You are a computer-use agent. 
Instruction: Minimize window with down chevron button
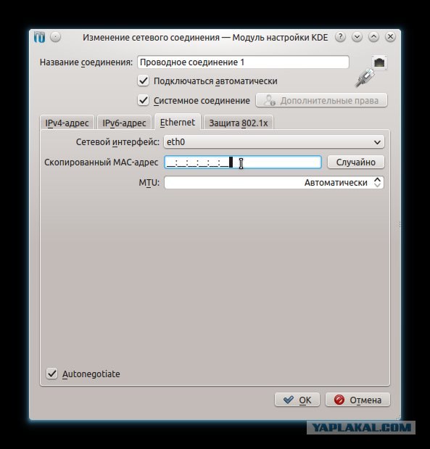click(x=357, y=37)
